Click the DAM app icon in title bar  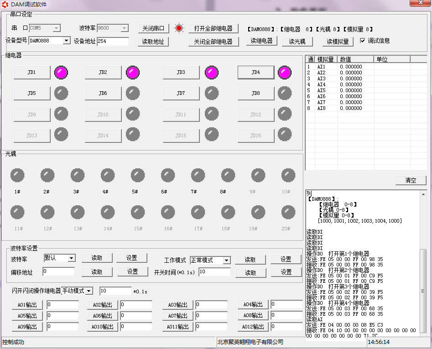[x=5, y=5]
